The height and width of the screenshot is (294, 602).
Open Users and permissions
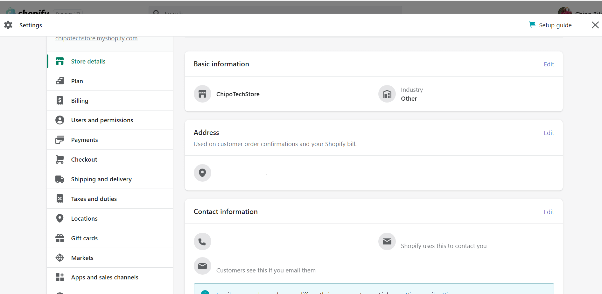110,120
